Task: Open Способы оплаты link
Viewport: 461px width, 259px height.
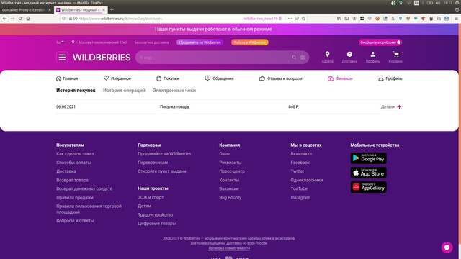Action: [73, 163]
